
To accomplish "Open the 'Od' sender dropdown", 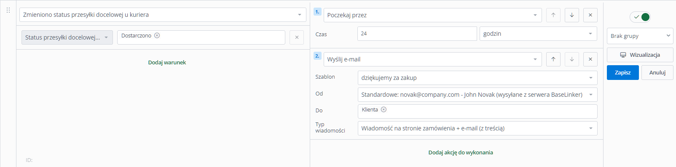I will click(x=477, y=95).
